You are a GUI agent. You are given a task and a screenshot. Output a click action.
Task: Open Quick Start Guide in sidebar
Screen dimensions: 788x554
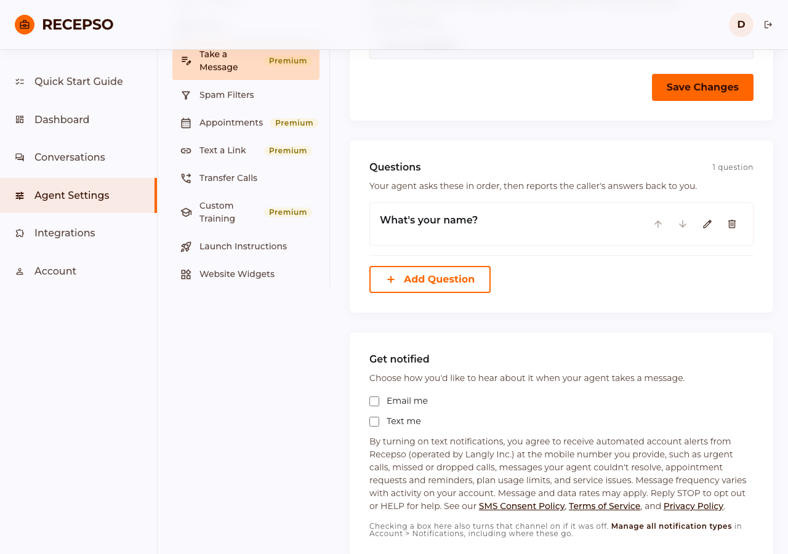point(78,82)
